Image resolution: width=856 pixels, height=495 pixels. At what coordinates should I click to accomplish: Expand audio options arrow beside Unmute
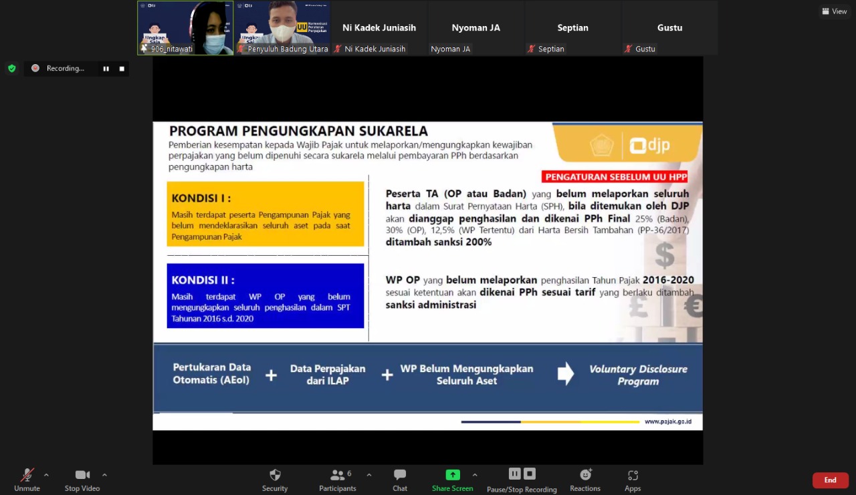(x=46, y=475)
